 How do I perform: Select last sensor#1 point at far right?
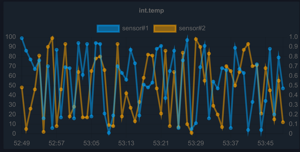[283, 88]
